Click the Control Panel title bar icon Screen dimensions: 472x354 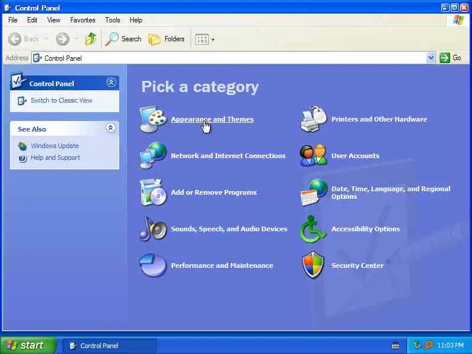(7, 8)
